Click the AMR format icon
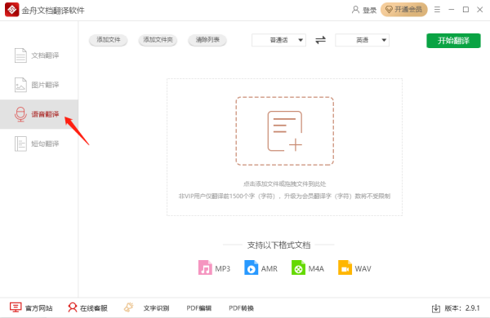 251,267
